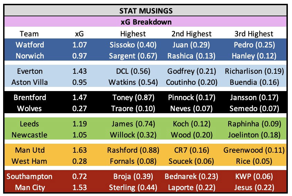The width and height of the screenshot is (292, 196).
Task: Select Greenwood (0.11) cell
Action: tap(255, 150)
